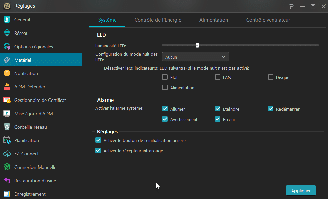The image size is (328, 199).
Task: Open ADM Defender firewall icon
Action: pyautogui.click(x=7, y=87)
